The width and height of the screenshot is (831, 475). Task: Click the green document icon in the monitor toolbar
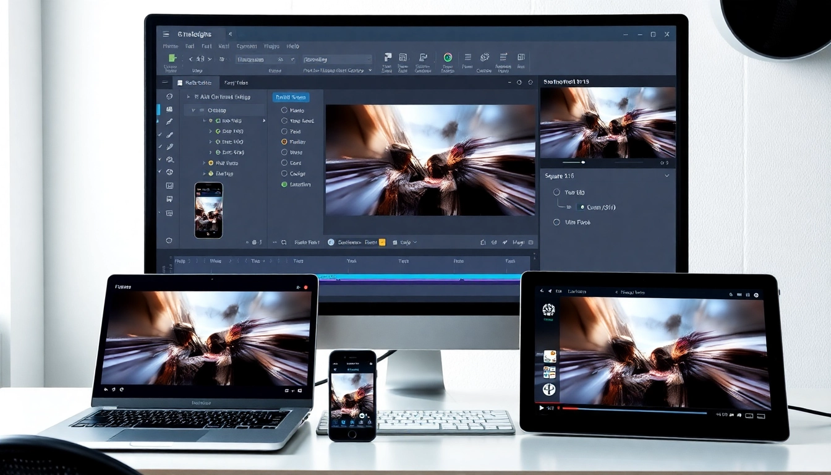pos(172,58)
